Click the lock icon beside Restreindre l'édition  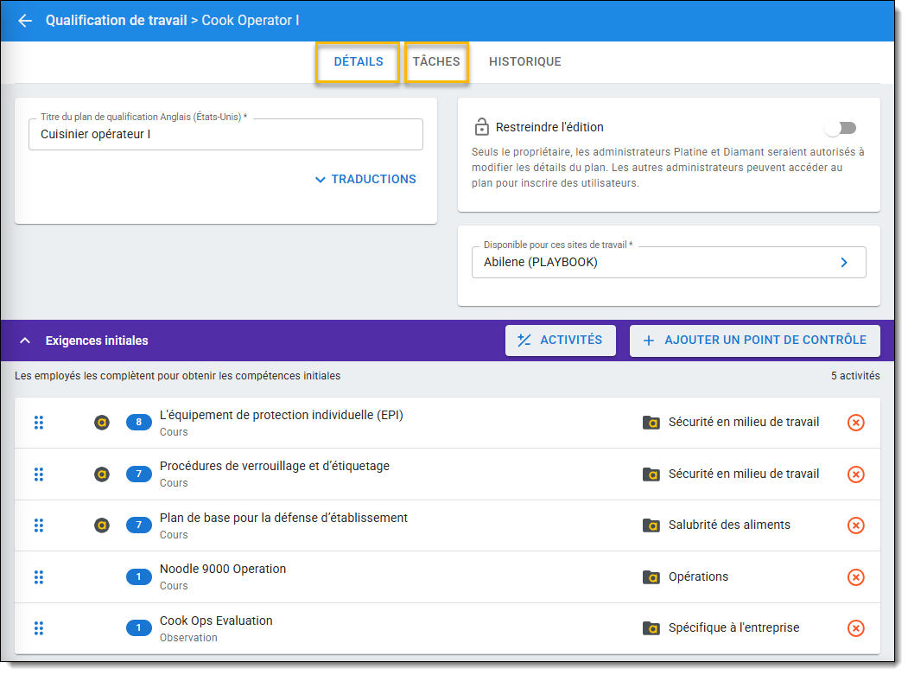tap(481, 128)
